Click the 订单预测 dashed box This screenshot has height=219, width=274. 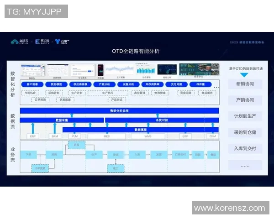(40, 100)
